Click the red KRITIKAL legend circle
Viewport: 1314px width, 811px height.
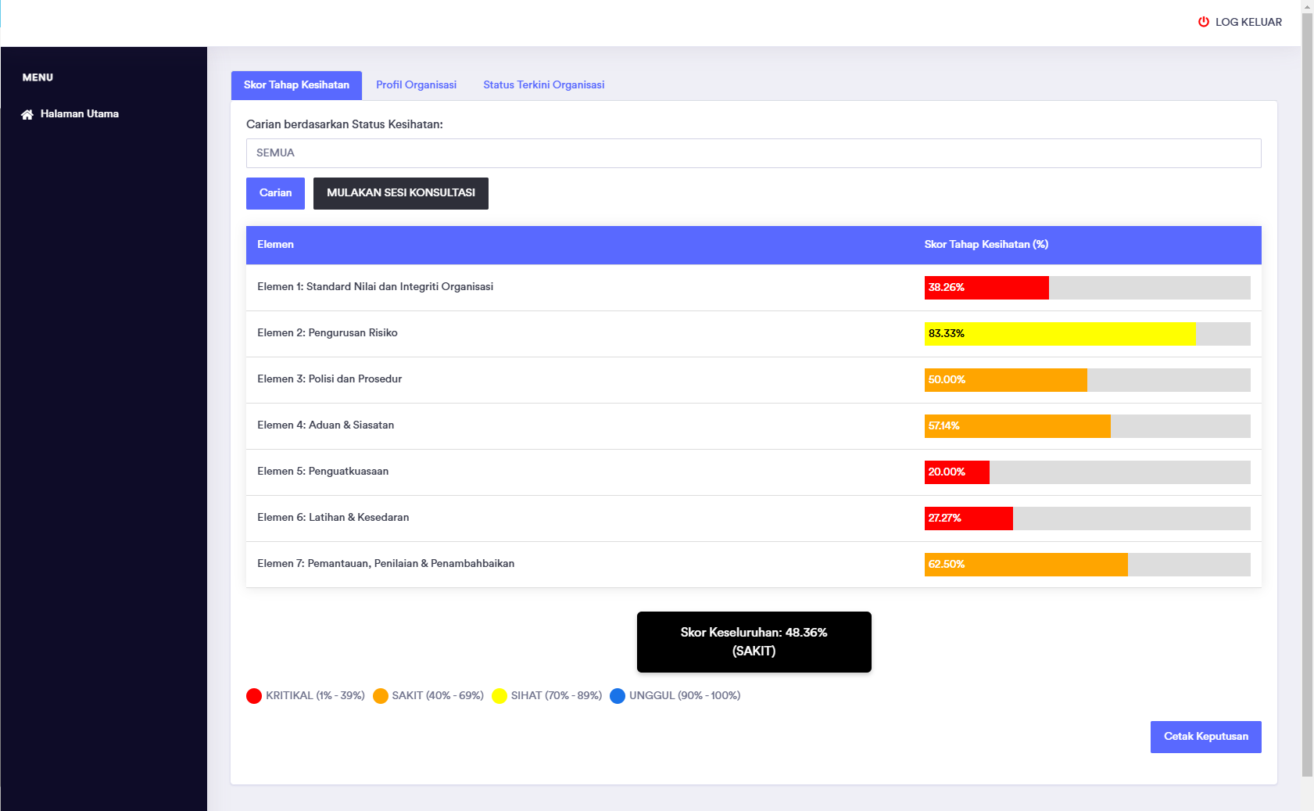tap(254, 696)
